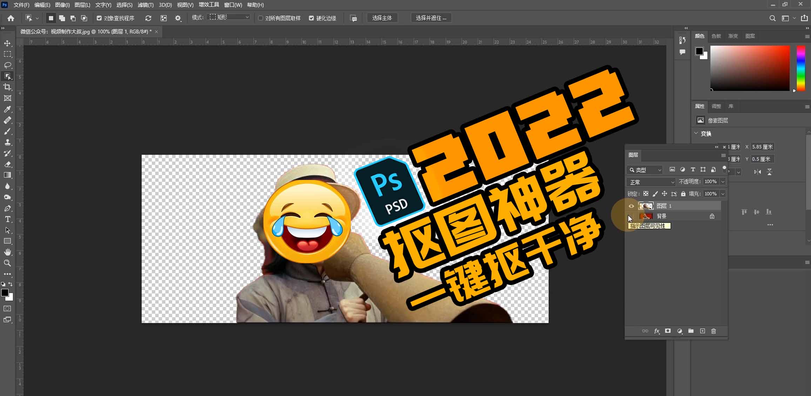Click the New Selection mode icon
811x396 pixels.
[x=51, y=18]
